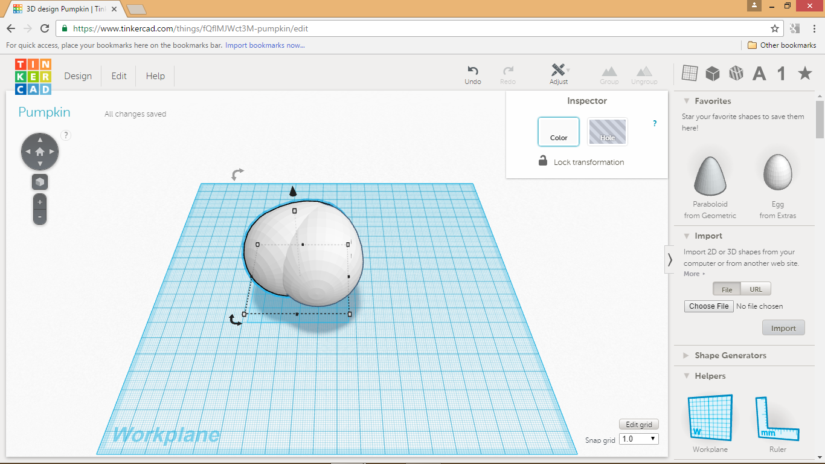Viewport: 825px width, 464px height.
Task: Click the Import bookmarks now link
Action: [x=264, y=45]
